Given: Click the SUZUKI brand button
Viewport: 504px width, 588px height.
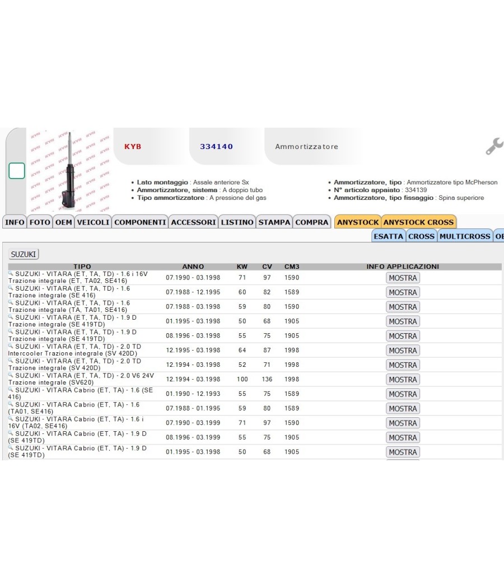Looking at the screenshot, I should 24,254.
